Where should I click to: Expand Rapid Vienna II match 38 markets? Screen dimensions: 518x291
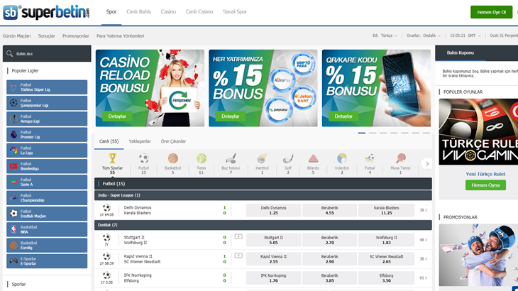pos(424,259)
